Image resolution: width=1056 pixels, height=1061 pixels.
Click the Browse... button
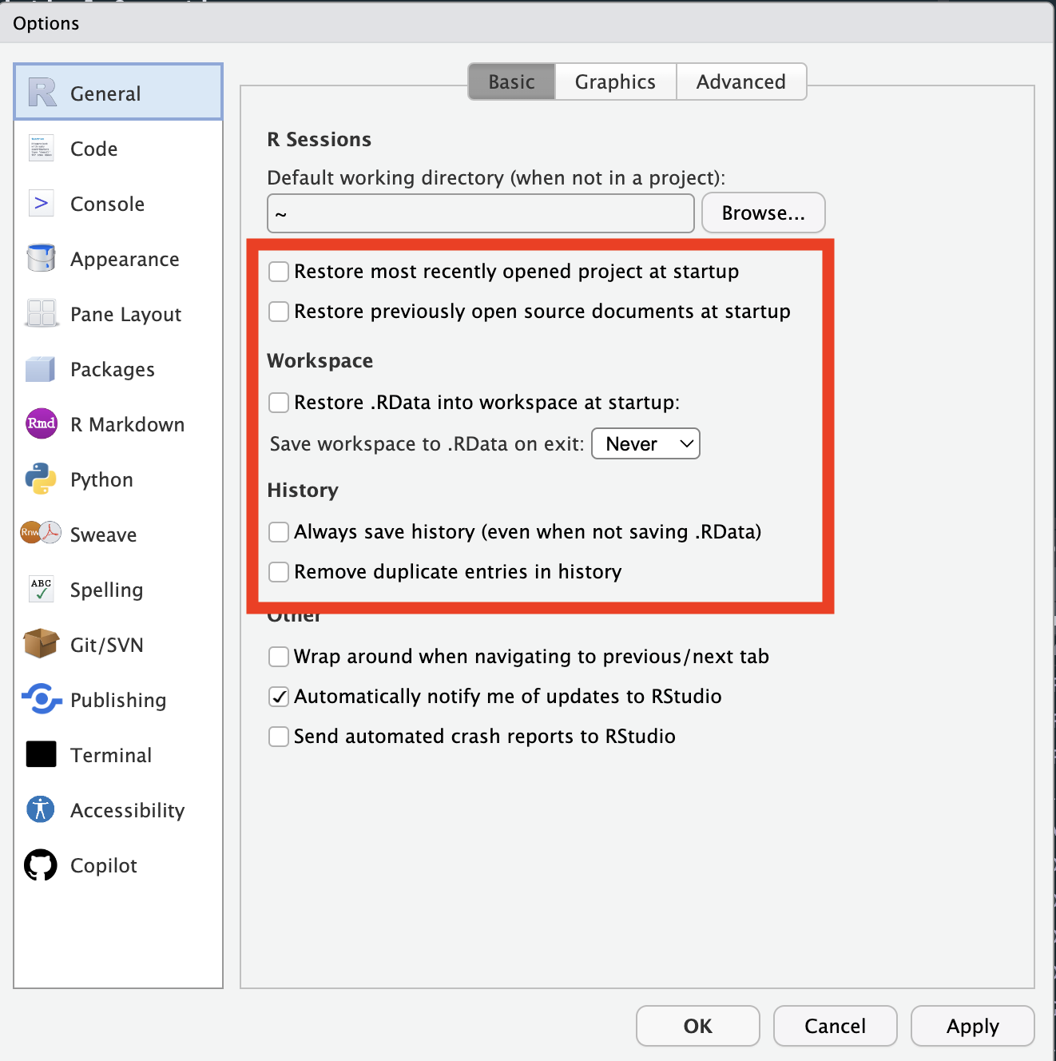point(763,213)
